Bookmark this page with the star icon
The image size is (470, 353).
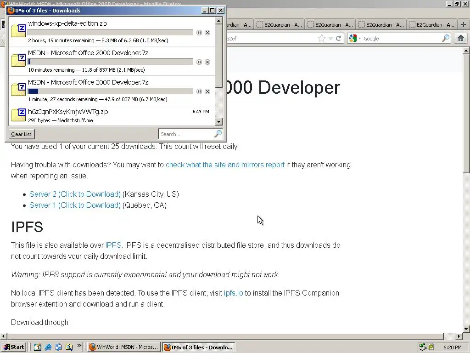(322, 38)
